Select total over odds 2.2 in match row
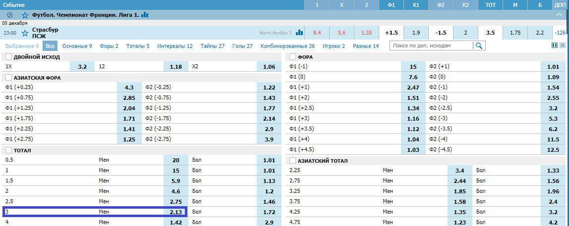The width and height of the screenshot is (569, 226). (540, 33)
